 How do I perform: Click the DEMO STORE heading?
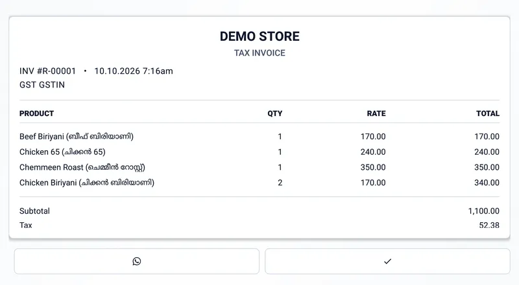click(259, 36)
